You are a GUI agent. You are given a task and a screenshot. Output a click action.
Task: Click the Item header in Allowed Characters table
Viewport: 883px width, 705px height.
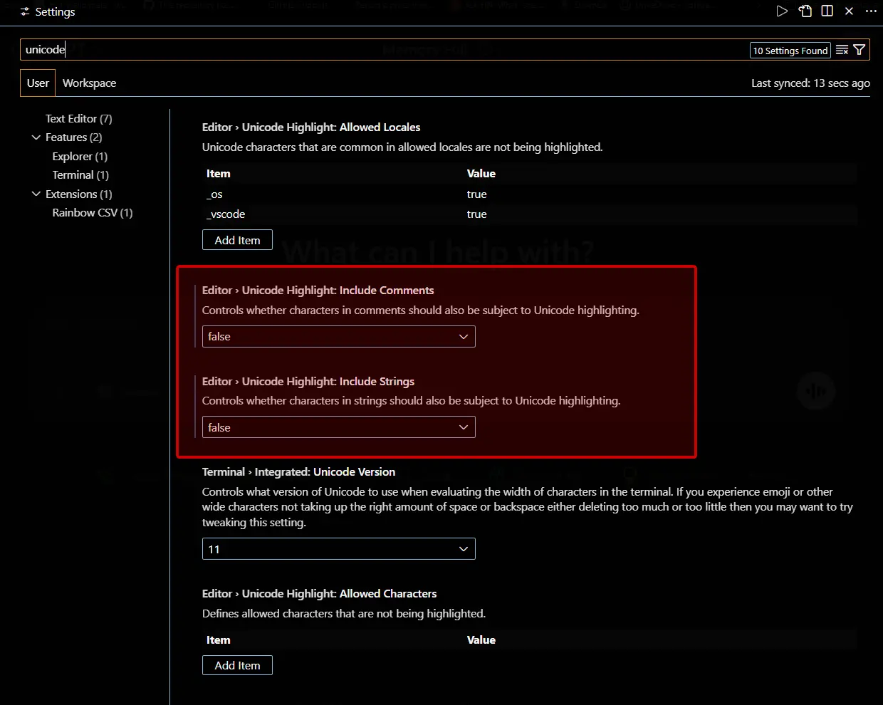218,640
